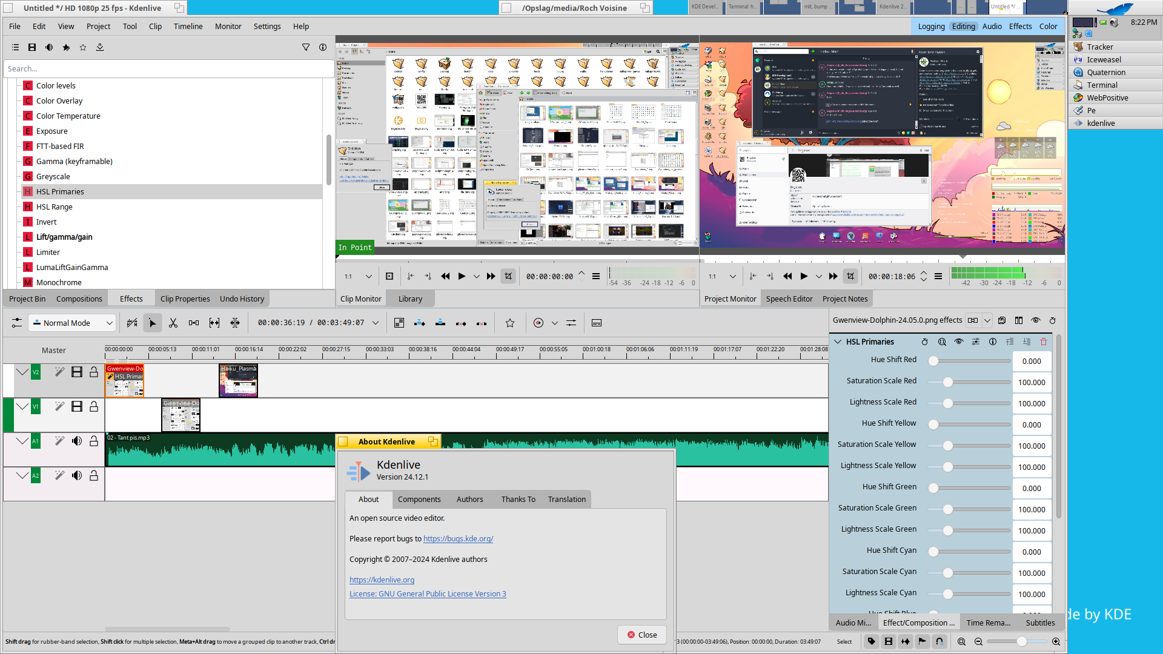Screen dimensions: 1163x654
Task: Show main effects filter icon in effects panel
Action: pyautogui.click(x=15, y=47)
